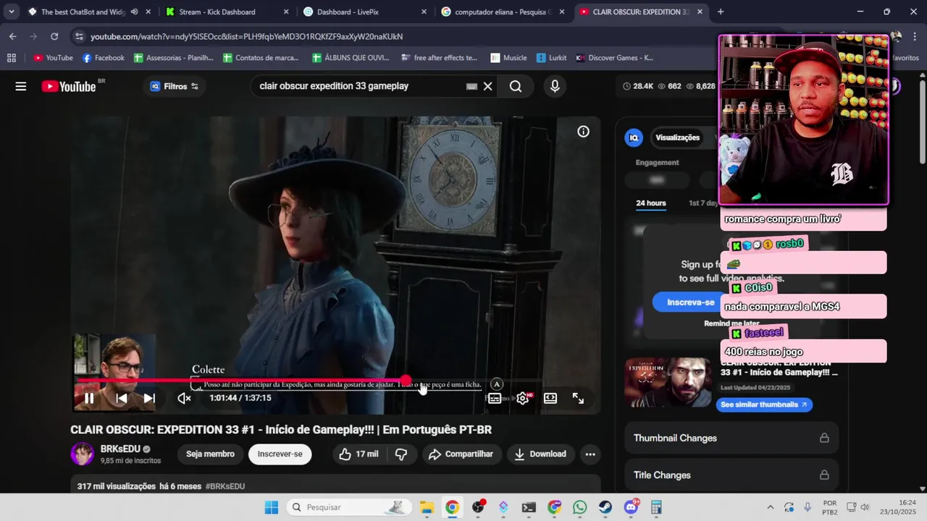Go to the YouTube home logo
Screen dimensions: 927x521
coord(69,86)
